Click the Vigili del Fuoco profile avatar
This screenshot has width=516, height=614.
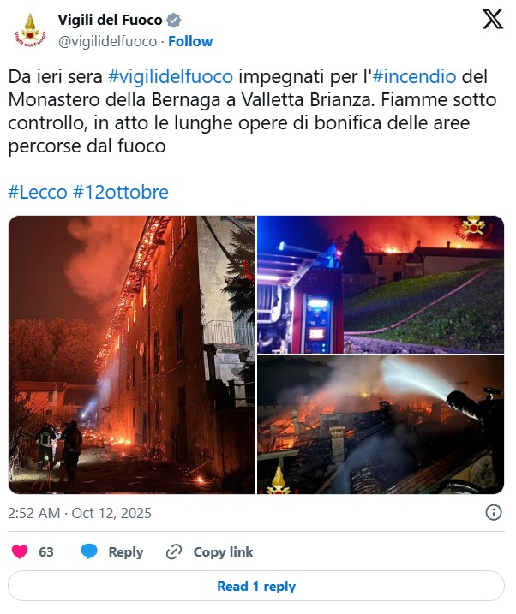click(x=30, y=30)
